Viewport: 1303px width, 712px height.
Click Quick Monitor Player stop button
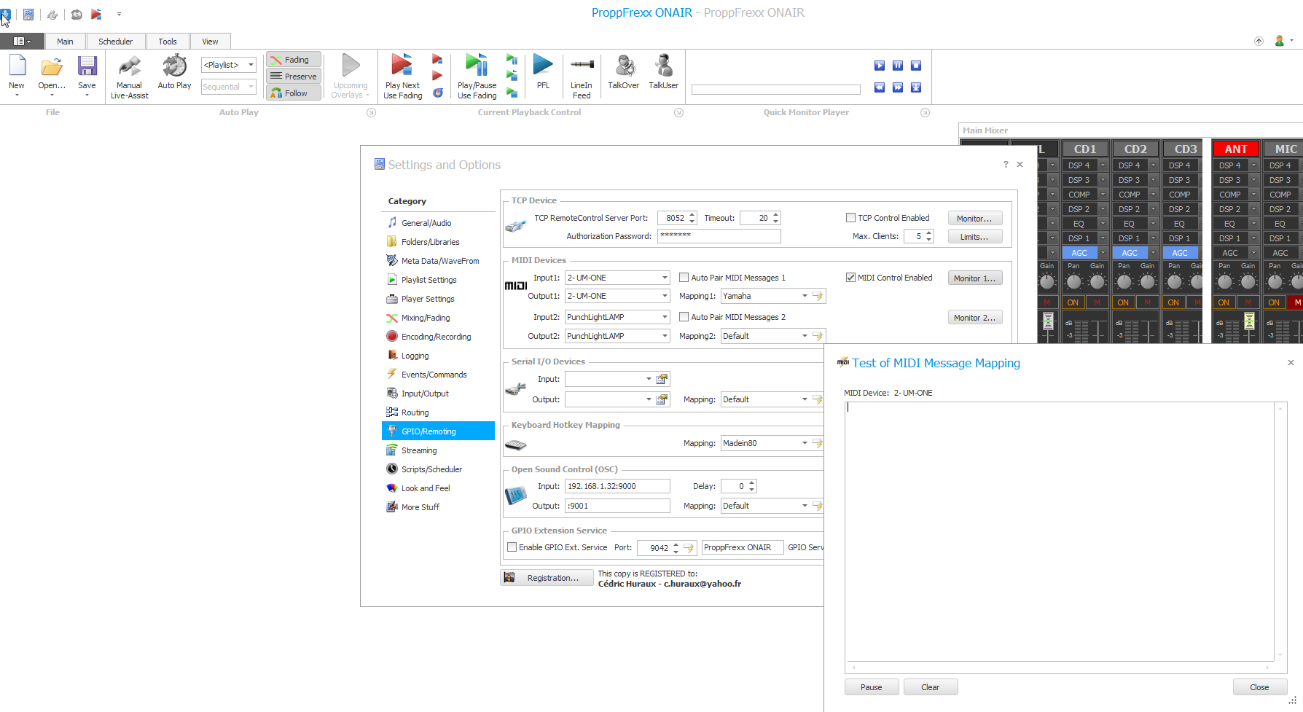click(x=916, y=66)
